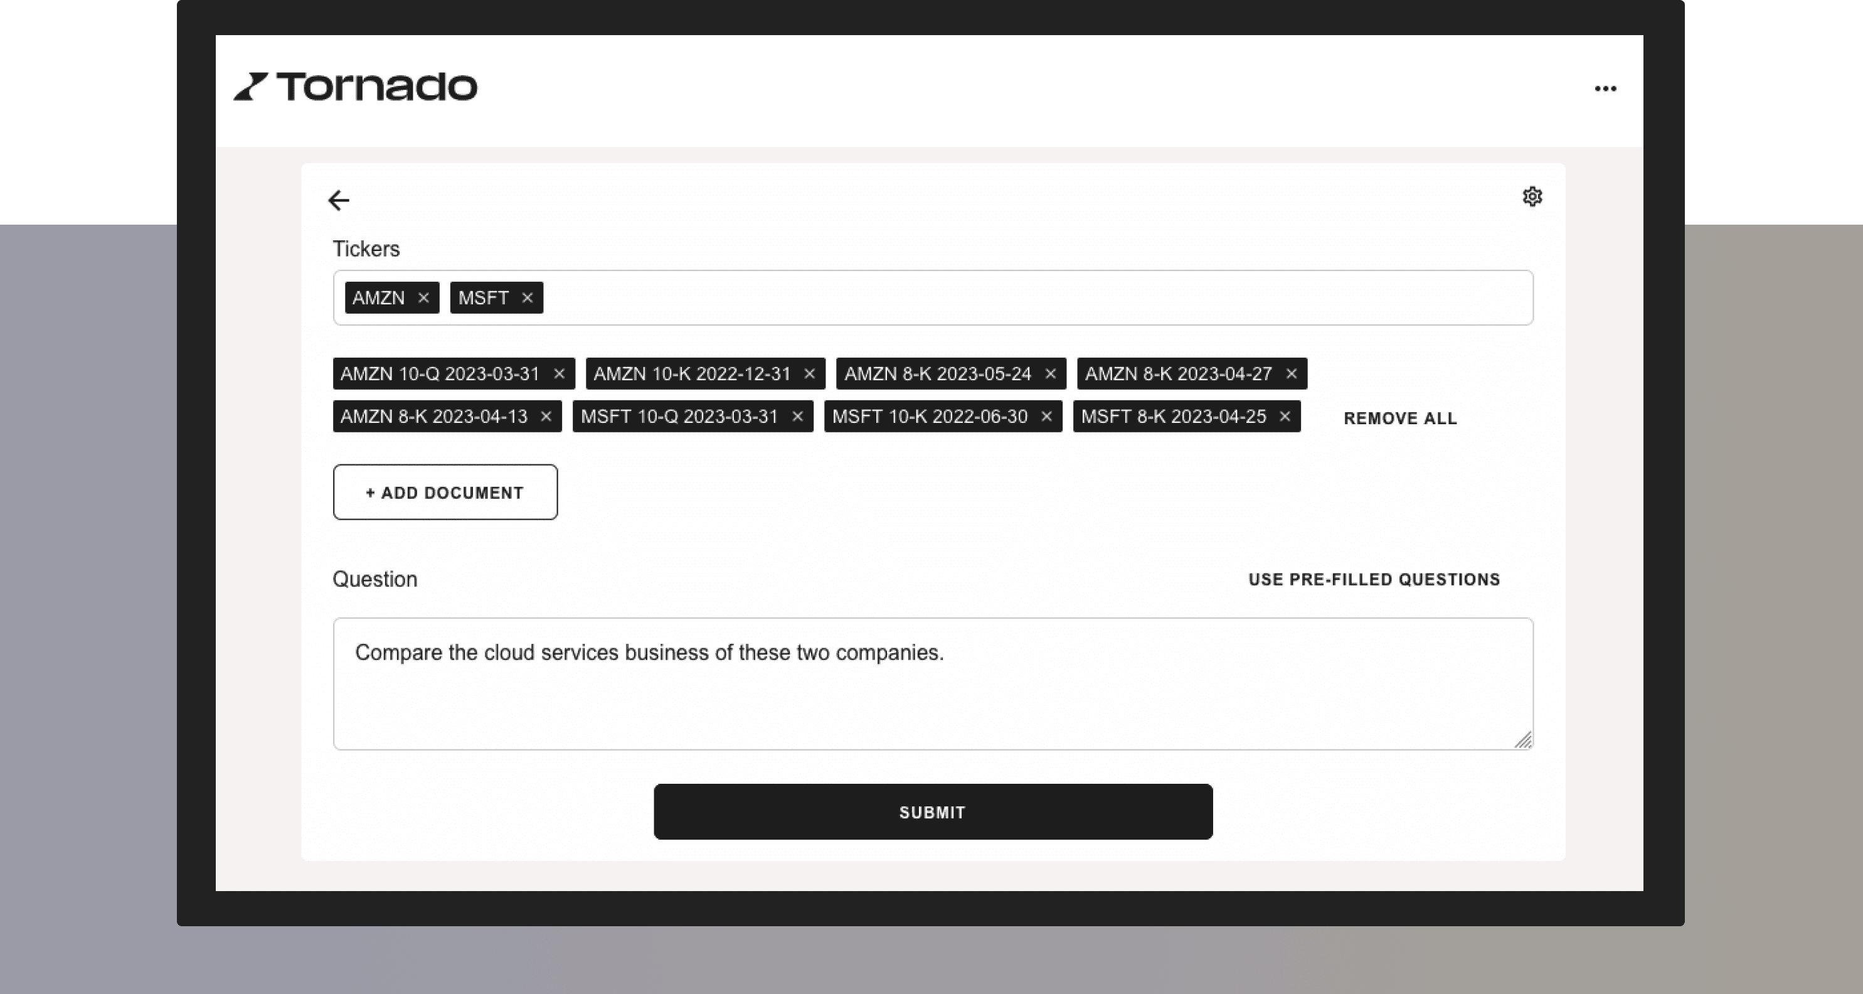Viewport: 1863px width, 994px height.
Task: Click the AMZN 10-K 2022-12-31 chip label
Action: (x=692, y=374)
